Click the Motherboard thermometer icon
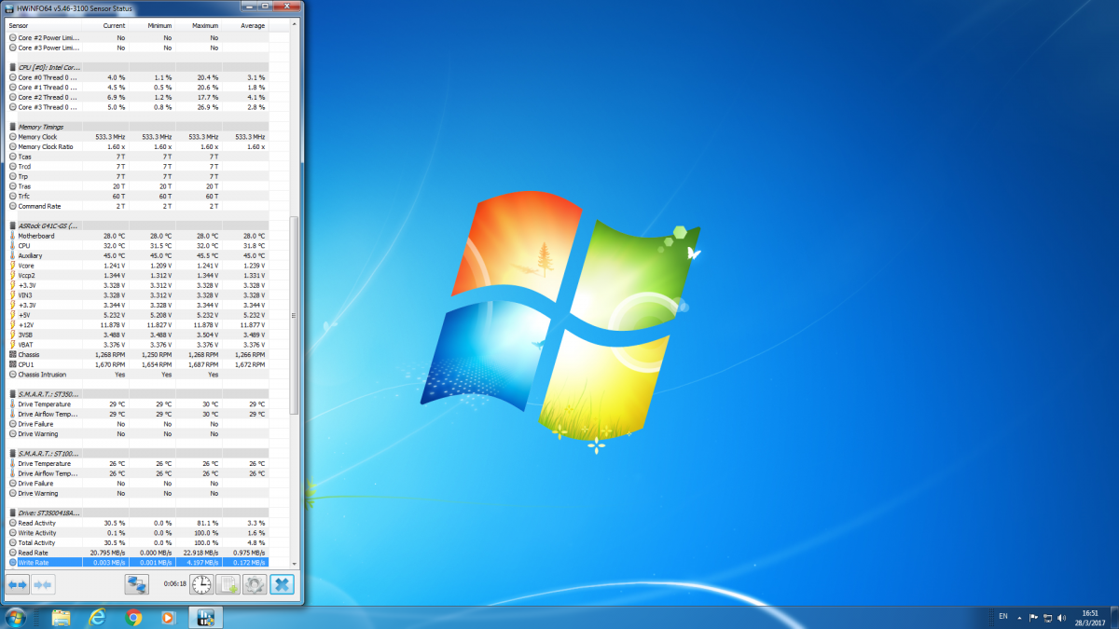 tap(13, 236)
